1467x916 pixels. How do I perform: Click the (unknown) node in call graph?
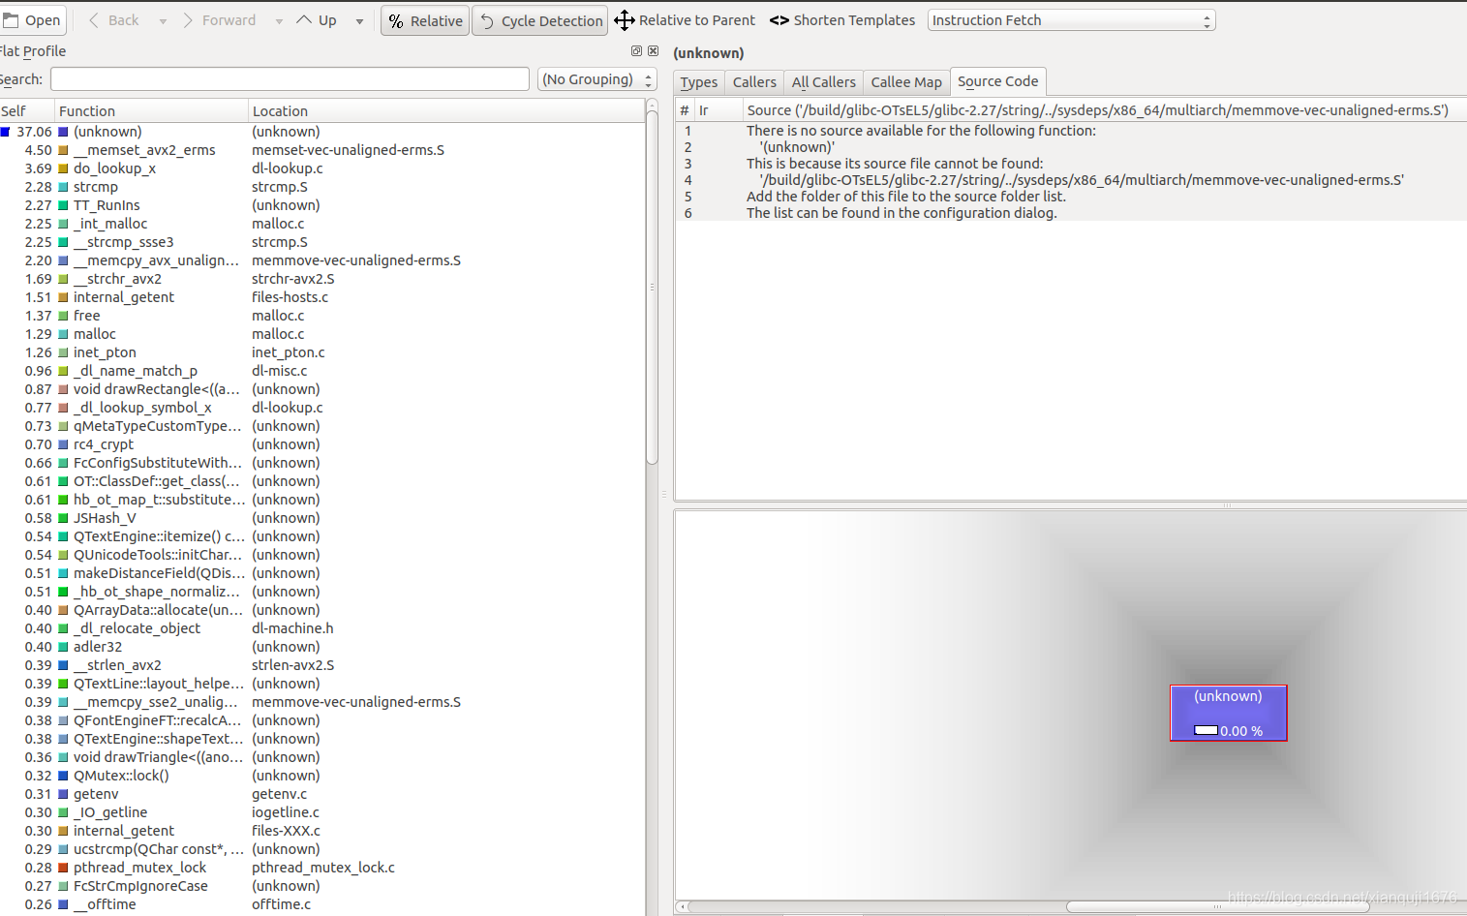pos(1228,713)
